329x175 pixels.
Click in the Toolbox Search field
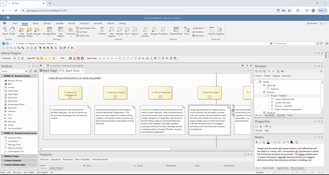coord(14,71)
